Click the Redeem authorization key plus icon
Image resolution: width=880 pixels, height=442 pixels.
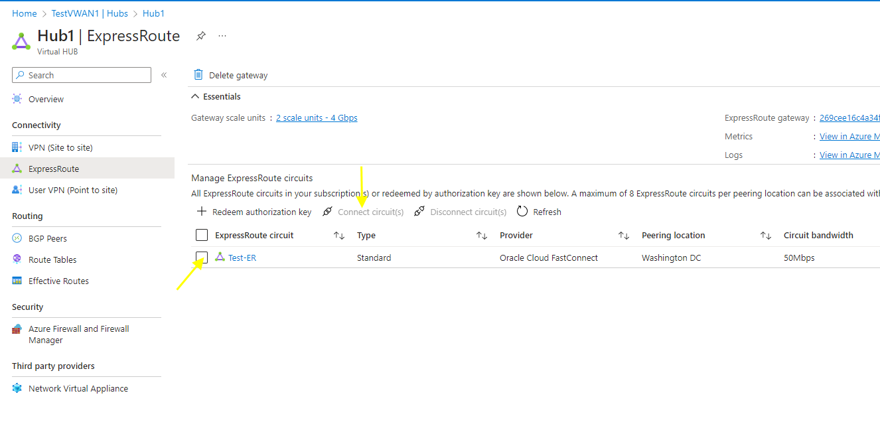202,212
